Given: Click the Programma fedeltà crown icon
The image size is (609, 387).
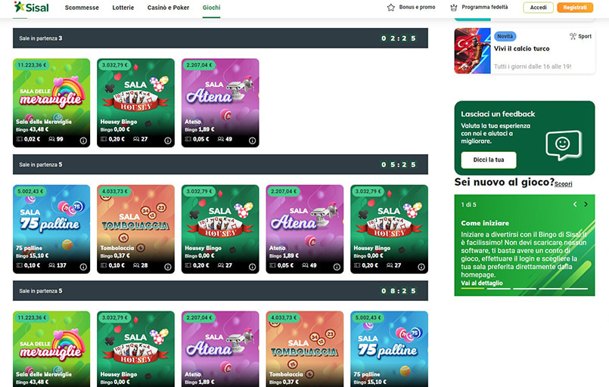Looking at the screenshot, I should pos(454,8).
